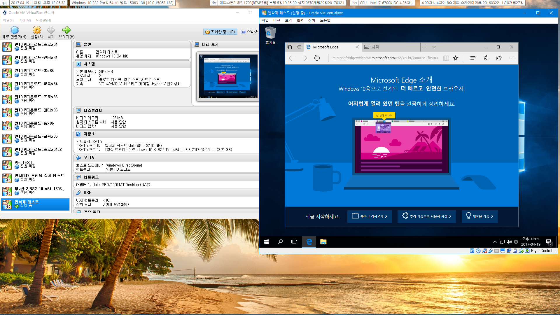The width and height of the screenshot is (560, 315).
Task: Click 저장소 section header
Action: (166, 134)
